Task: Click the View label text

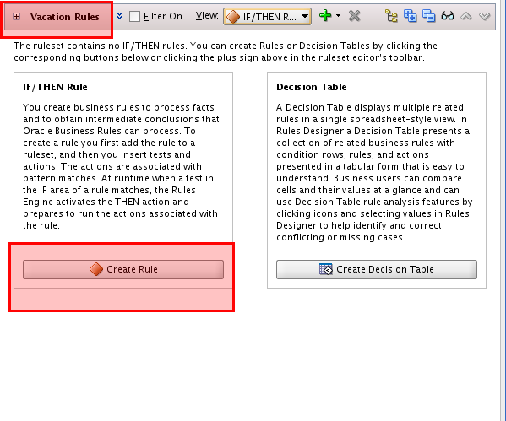Action: point(207,15)
